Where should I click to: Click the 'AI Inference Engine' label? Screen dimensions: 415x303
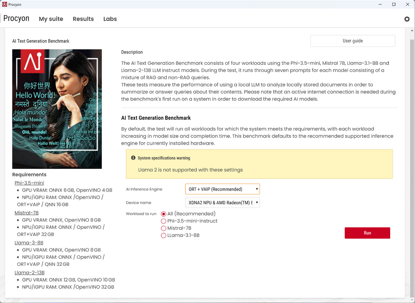click(144, 189)
